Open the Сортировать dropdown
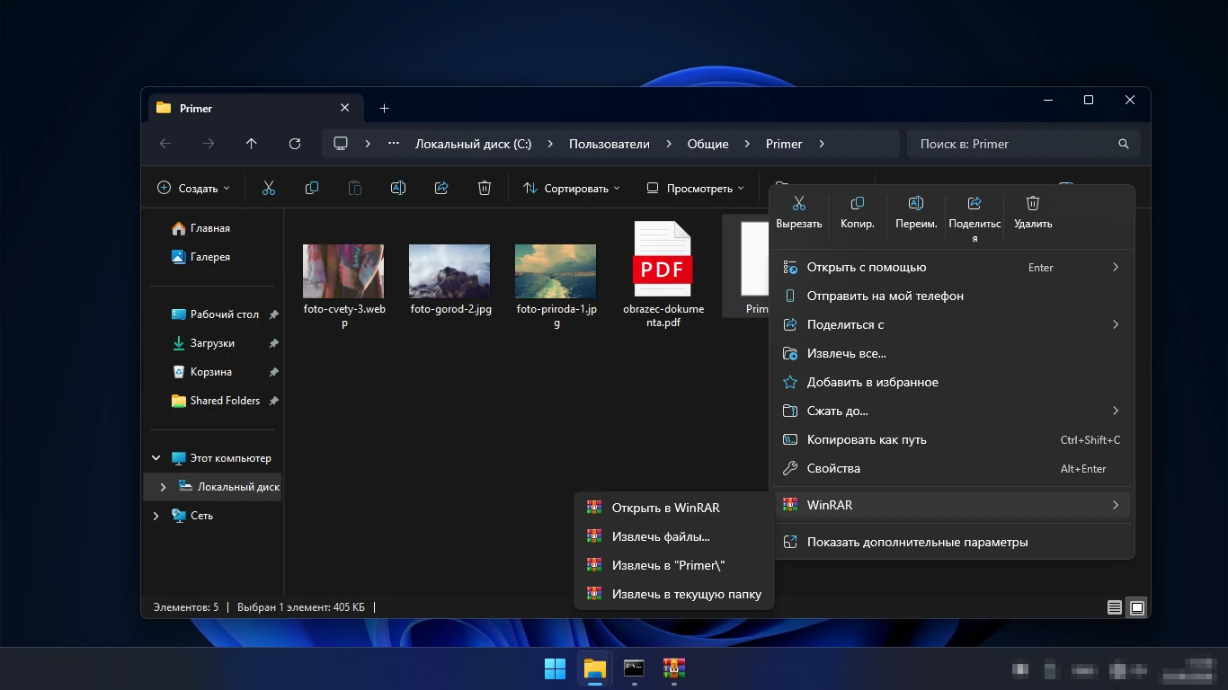The height and width of the screenshot is (690, 1228). pyautogui.click(x=571, y=188)
